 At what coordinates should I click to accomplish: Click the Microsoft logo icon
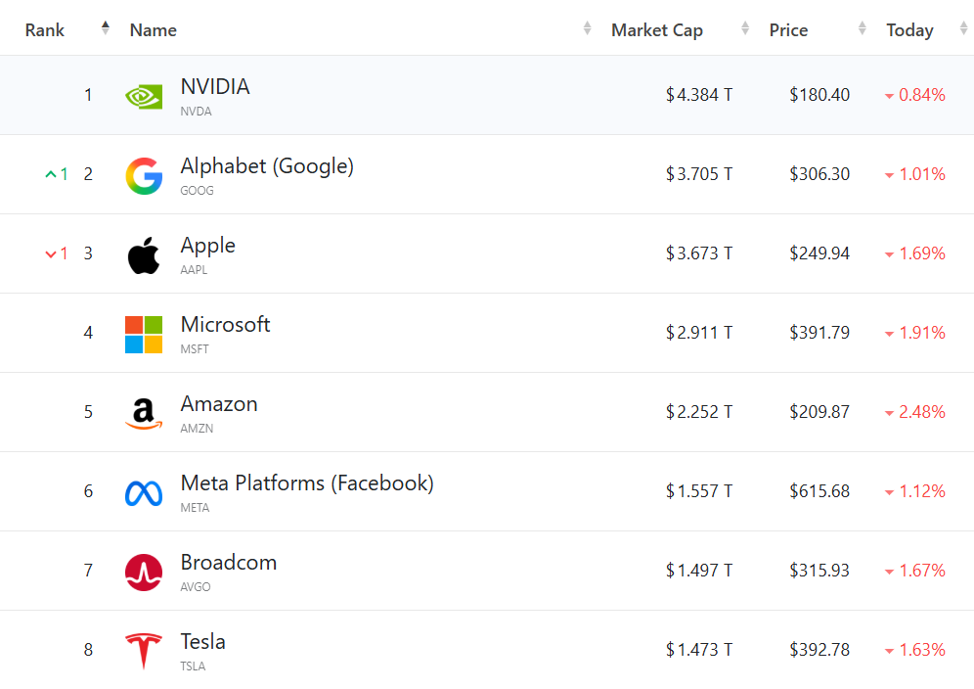(144, 334)
